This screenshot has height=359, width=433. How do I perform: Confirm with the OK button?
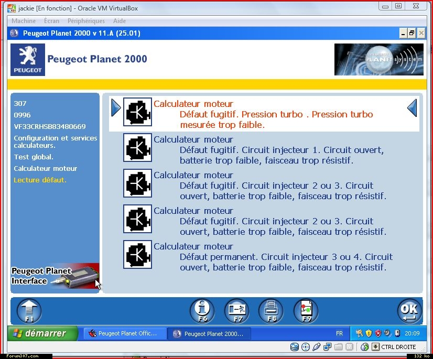pyautogui.click(x=409, y=311)
